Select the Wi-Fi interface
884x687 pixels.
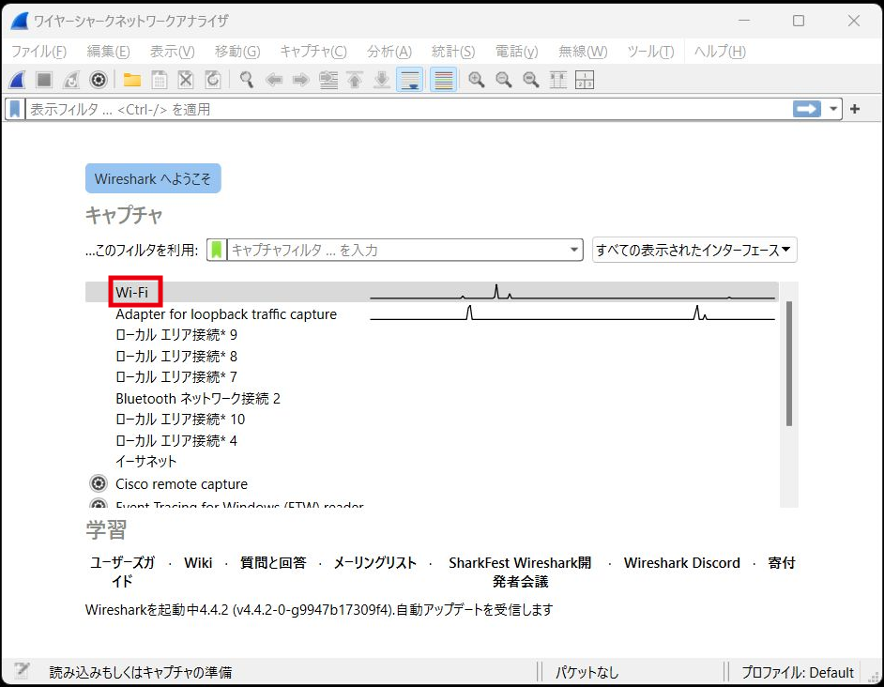click(132, 293)
